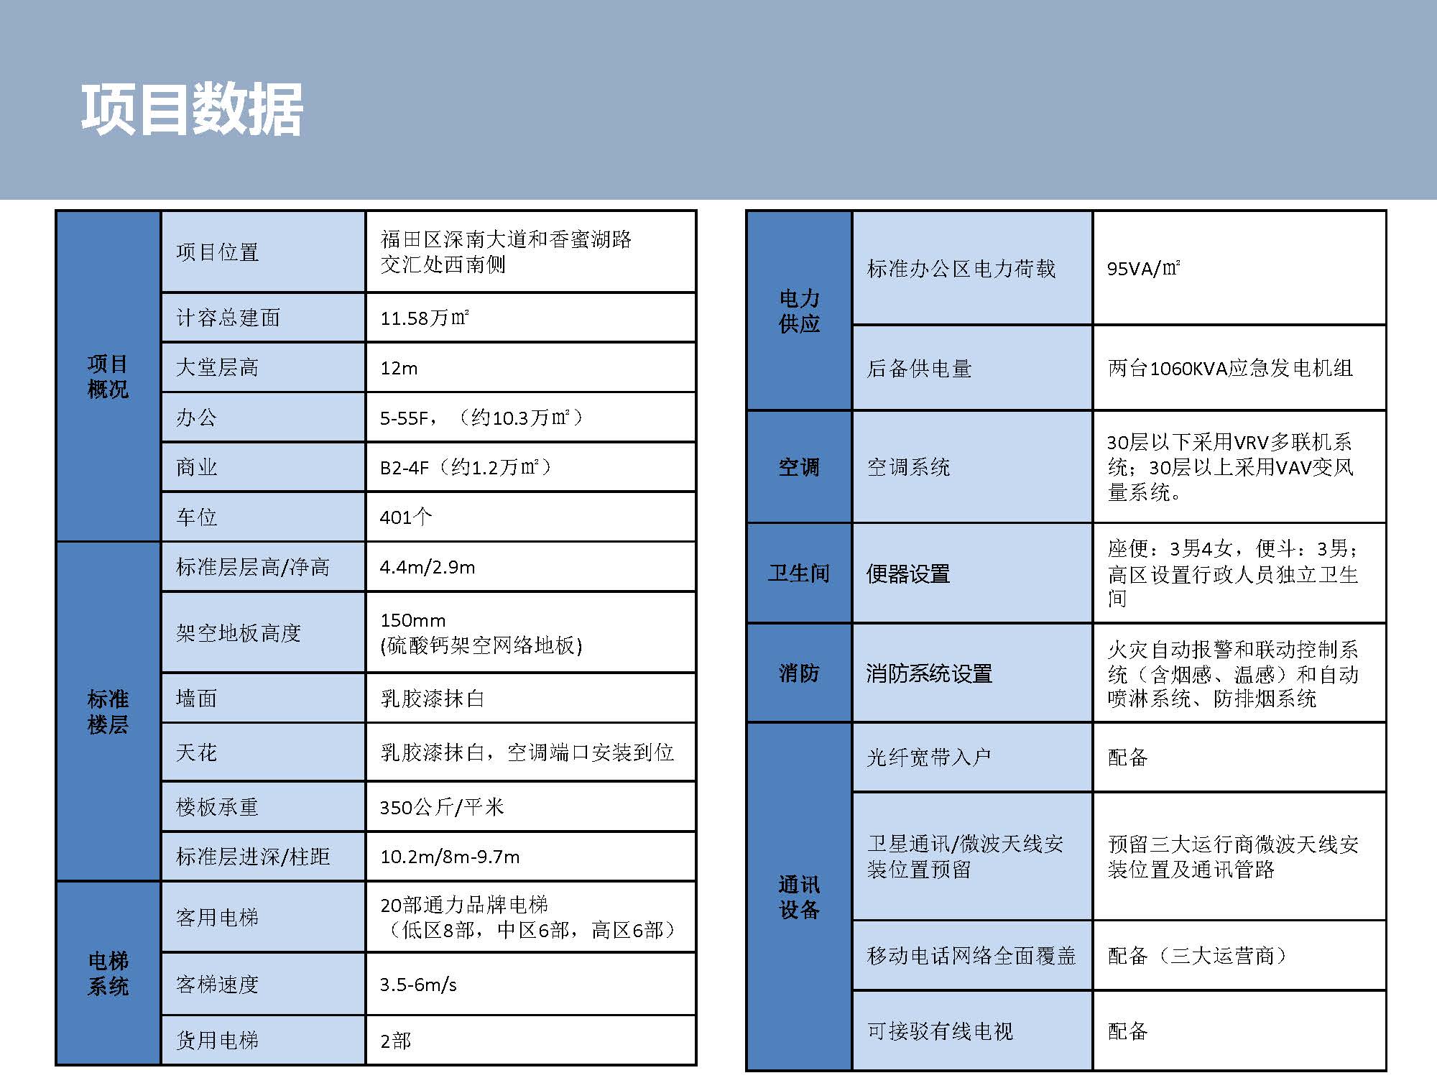Image resolution: width=1437 pixels, height=1078 pixels.
Task: Select the 通讯设备 category cell
Action: point(799,897)
